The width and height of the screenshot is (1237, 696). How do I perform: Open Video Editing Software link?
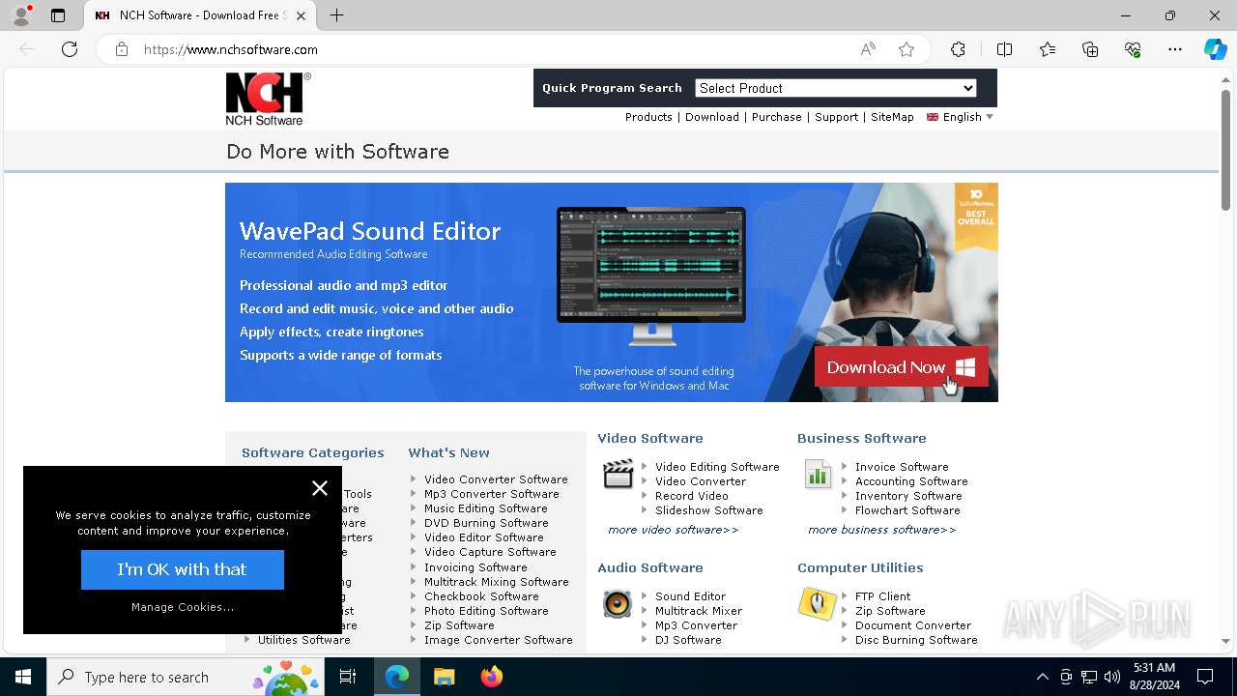click(717, 467)
